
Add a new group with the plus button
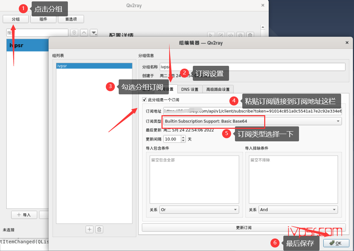pos(89,229)
